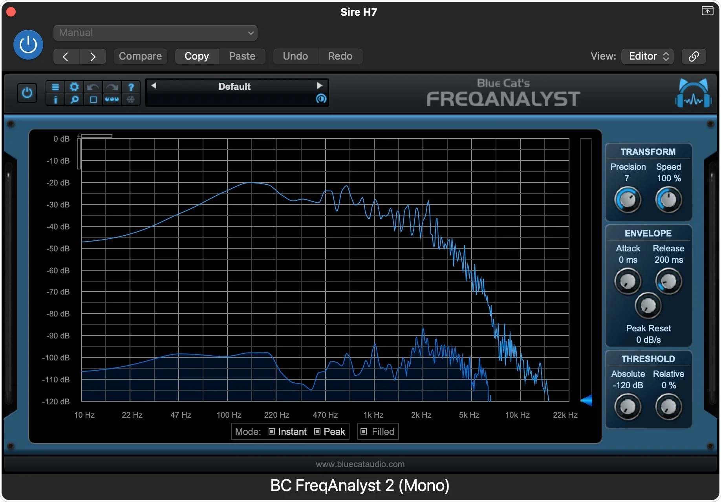Viewport: 721px width, 502px height.
Task: Click the FreqAnalyst redo arrow icon
Action: coord(112,87)
